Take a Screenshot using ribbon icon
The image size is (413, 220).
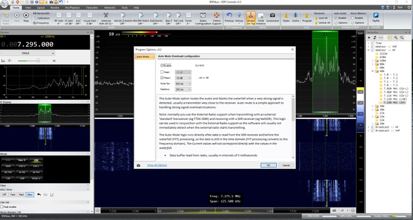click(x=272, y=18)
